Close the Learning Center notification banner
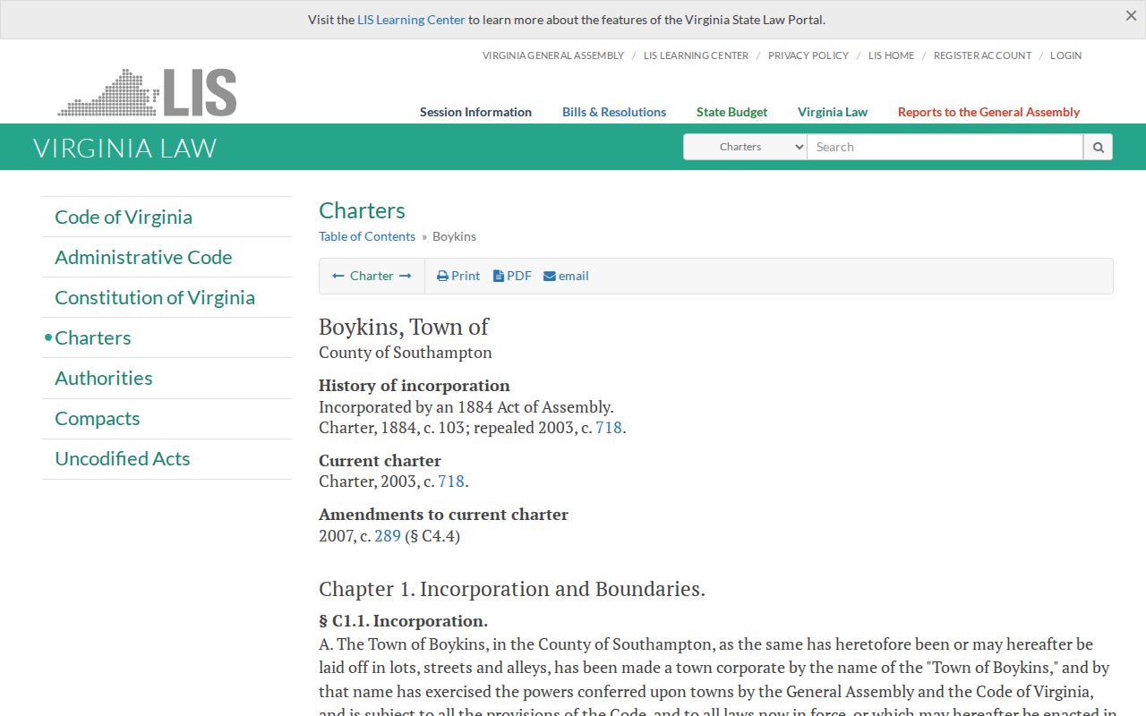 [x=1131, y=16]
